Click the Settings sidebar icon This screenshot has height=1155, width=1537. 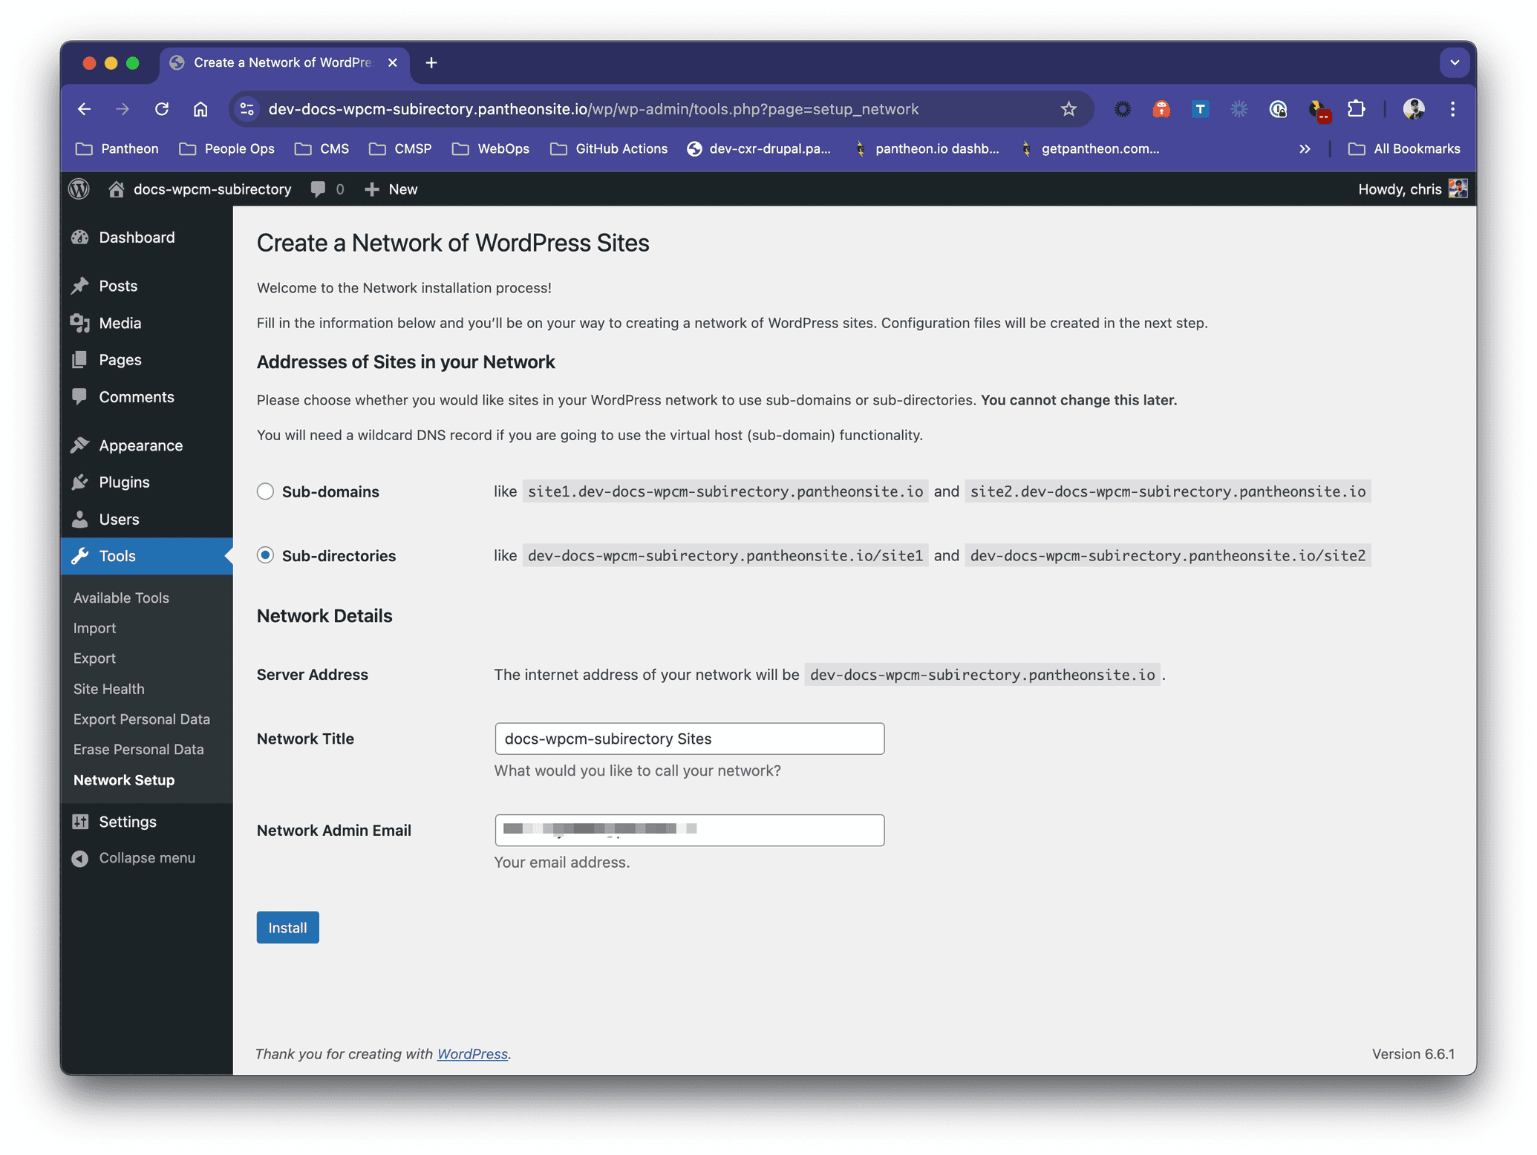[81, 821]
